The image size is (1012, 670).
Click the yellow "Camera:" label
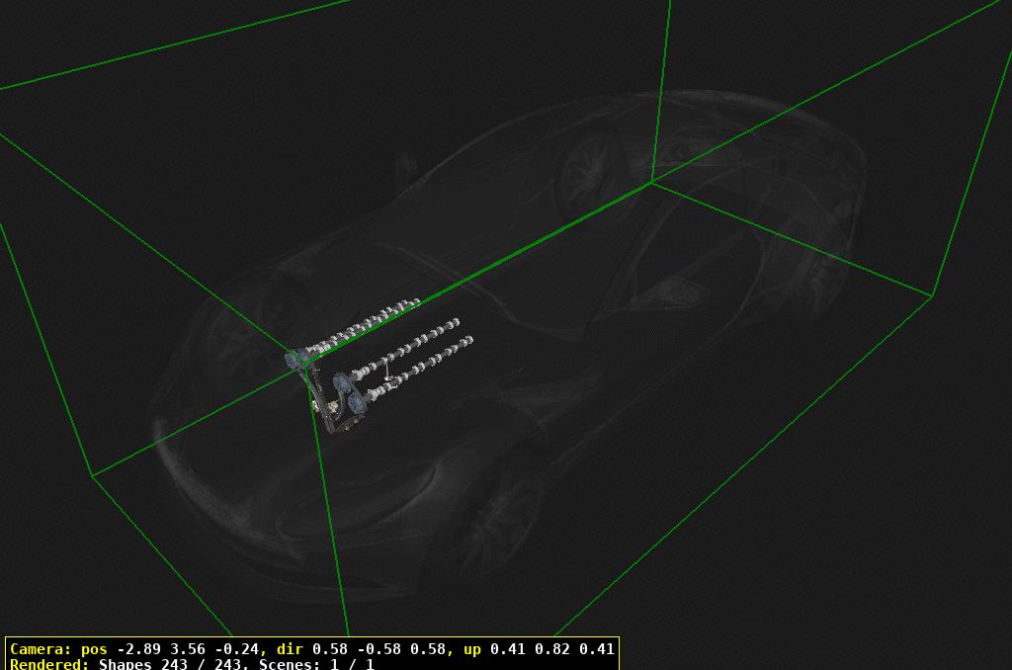click(x=40, y=649)
